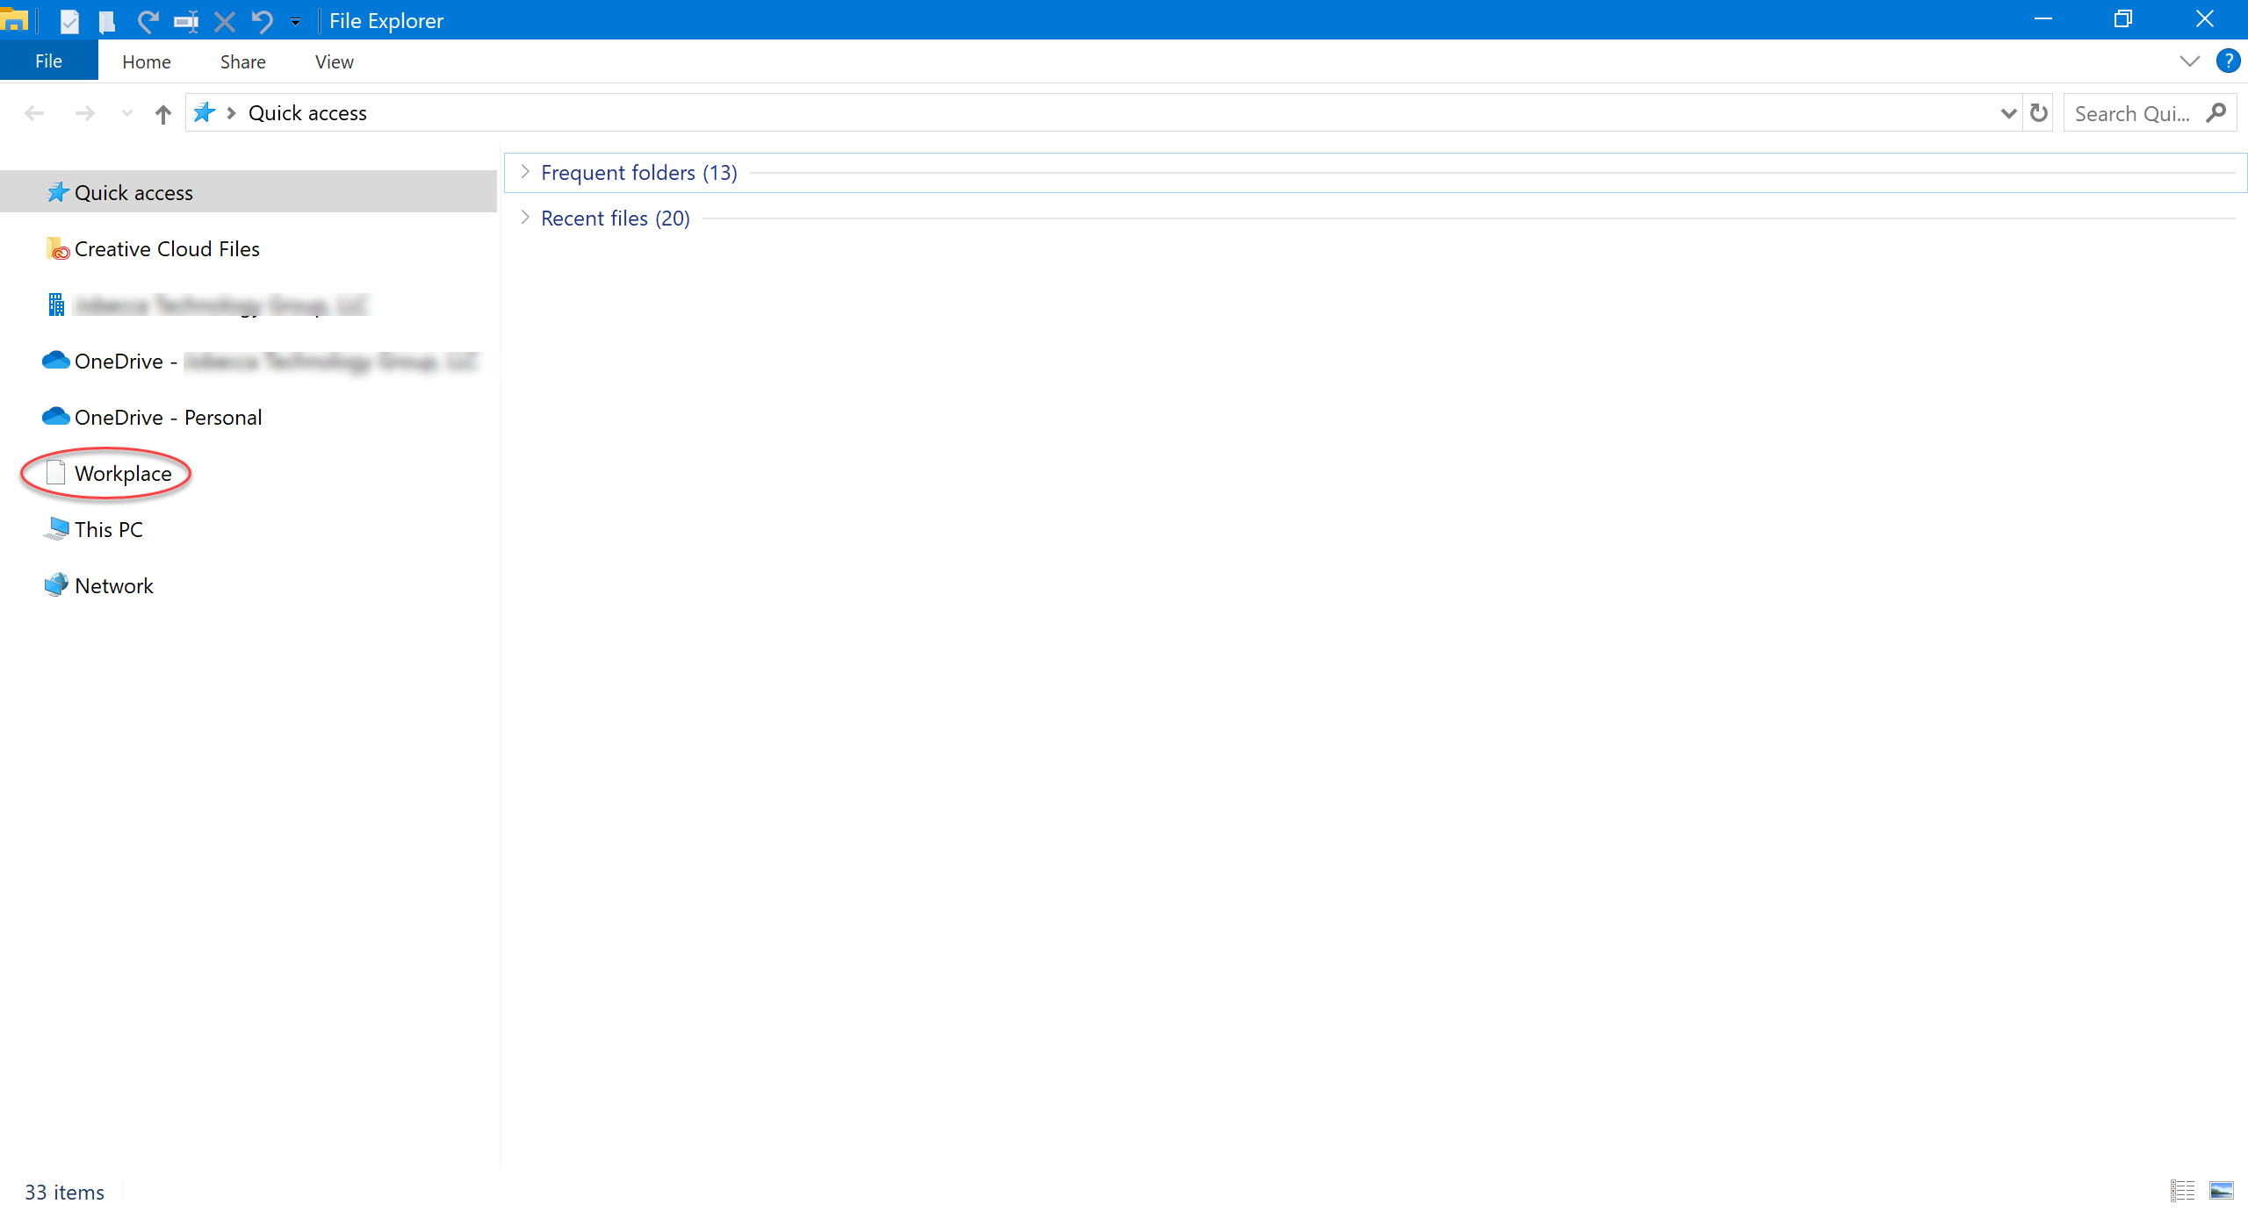Open Customize Quick Access Toolbar dropdown
The height and width of the screenshot is (1211, 2248).
296,21
